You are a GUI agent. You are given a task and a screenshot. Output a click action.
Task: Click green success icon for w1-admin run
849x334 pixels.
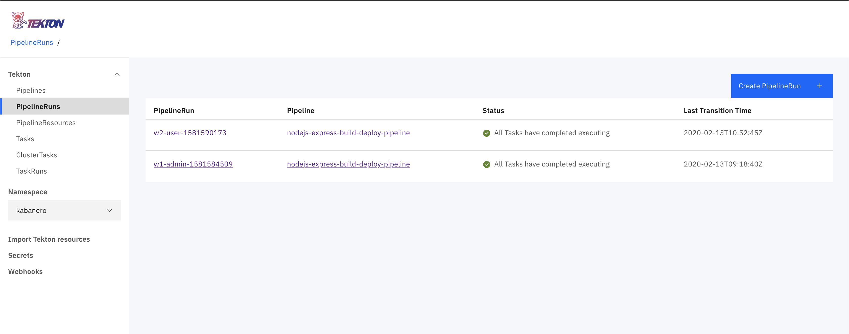click(x=486, y=164)
